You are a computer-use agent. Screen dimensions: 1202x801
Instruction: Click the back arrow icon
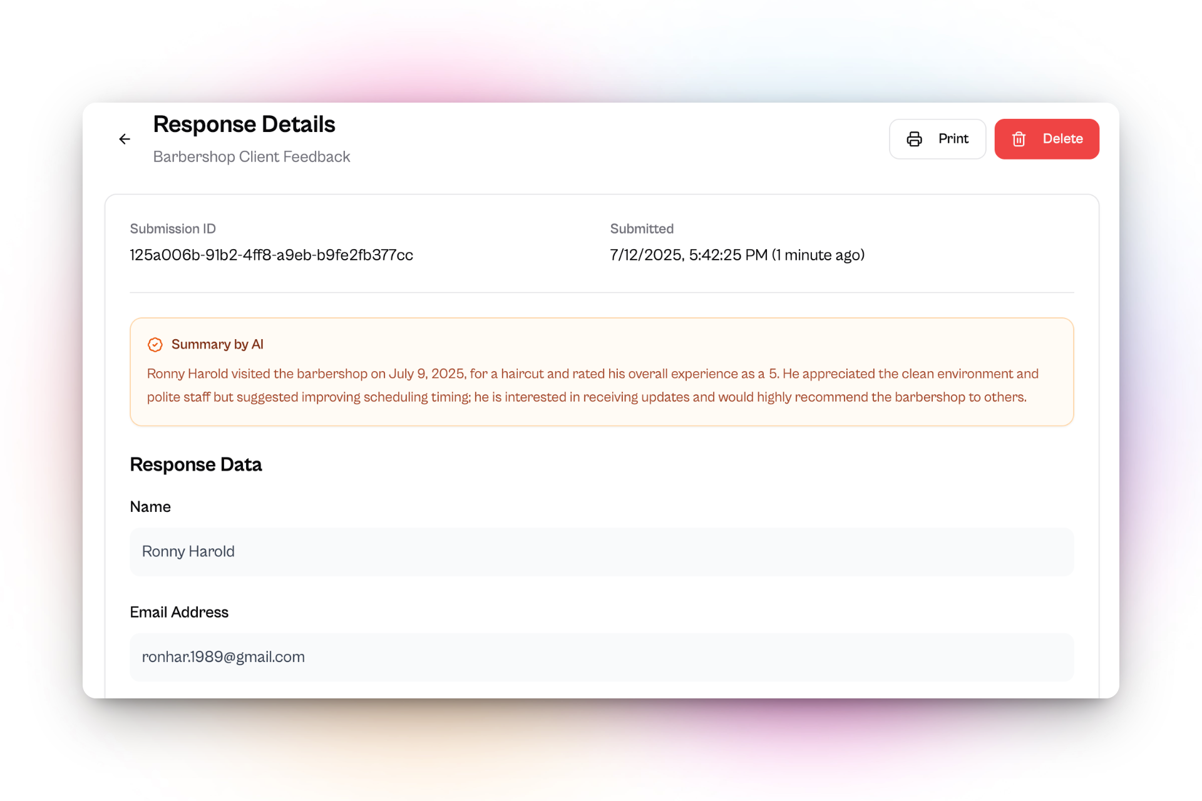pos(125,139)
